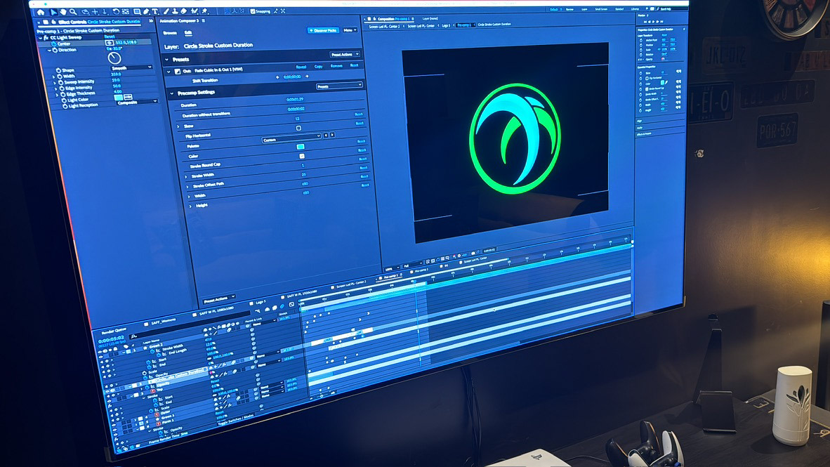This screenshot has width=830, height=467.
Task: Toggle the Width stopwatch
Action: coord(59,76)
